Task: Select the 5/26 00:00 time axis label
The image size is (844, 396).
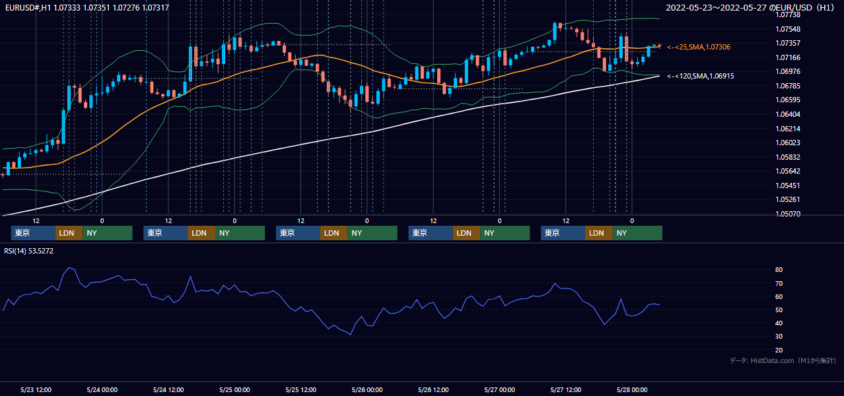Action: pyautogui.click(x=367, y=389)
